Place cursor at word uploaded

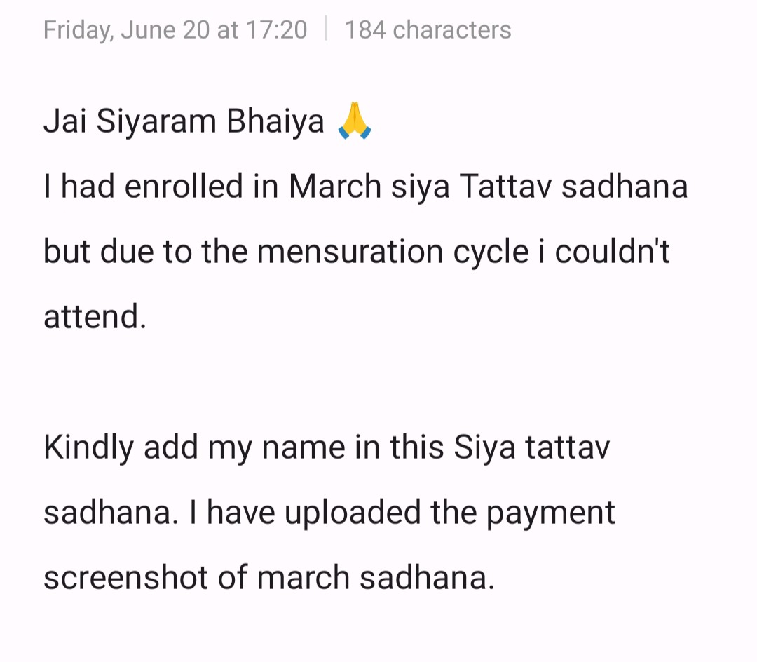click(353, 513)
